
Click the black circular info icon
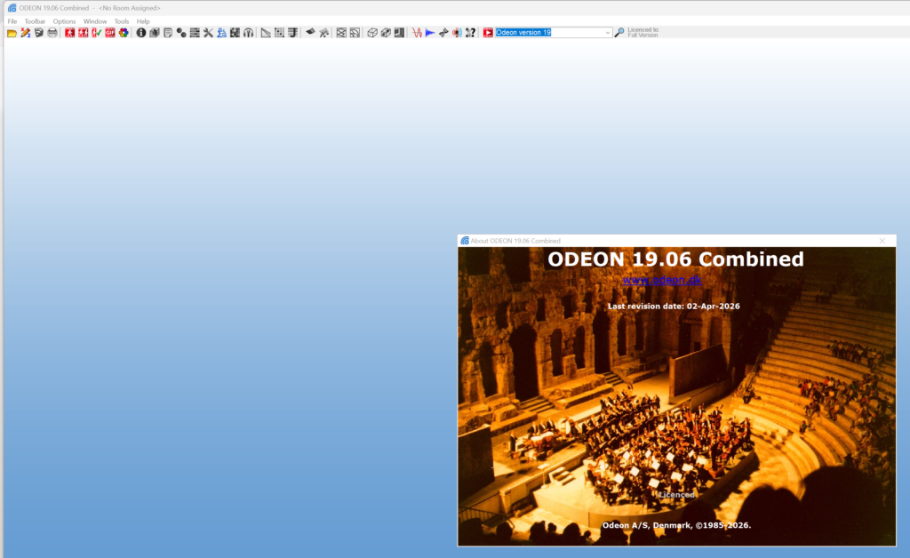click(140, 33)
